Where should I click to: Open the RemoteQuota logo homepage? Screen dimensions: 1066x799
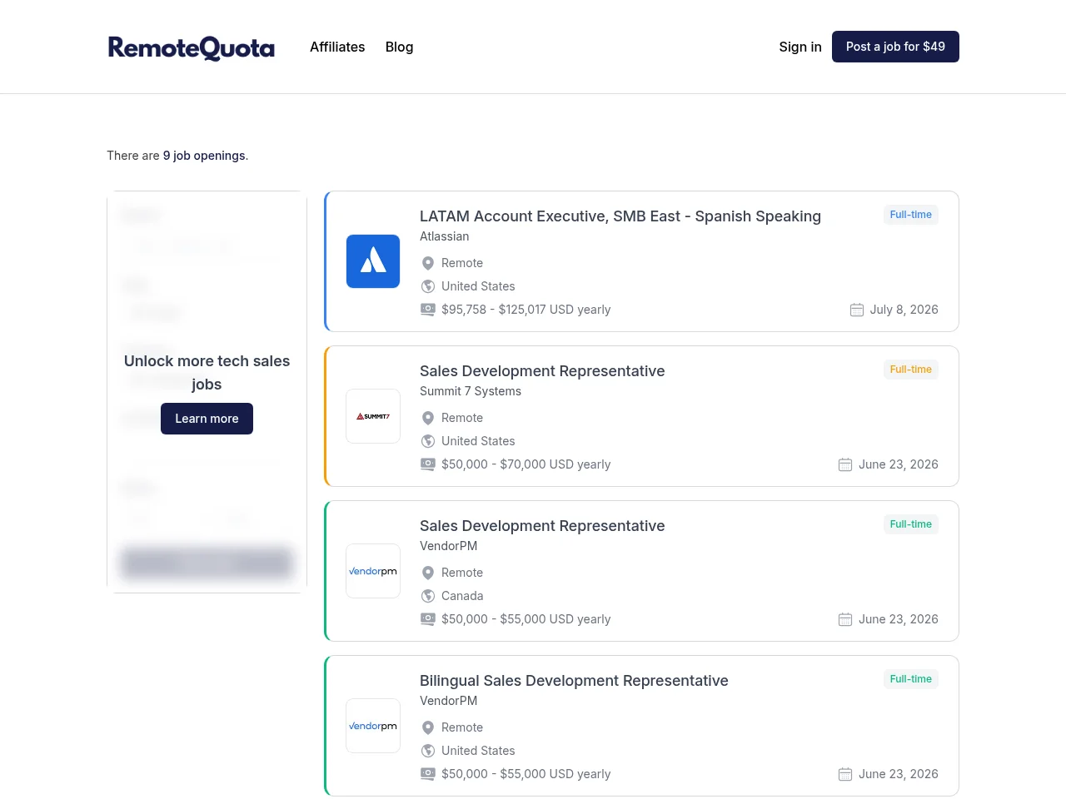192,47
